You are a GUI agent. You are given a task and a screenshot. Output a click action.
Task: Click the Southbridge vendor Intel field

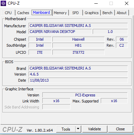(x=40, y=45)
